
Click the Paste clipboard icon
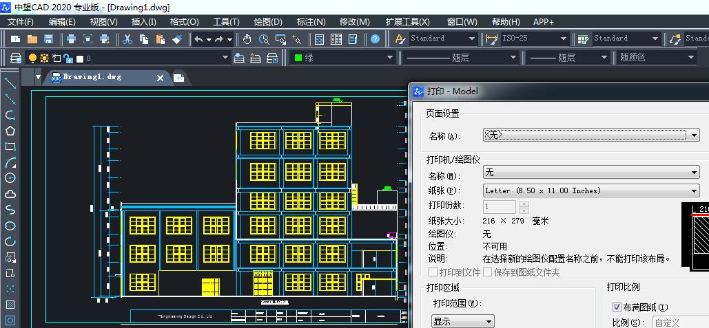click(x=160, y=39)
